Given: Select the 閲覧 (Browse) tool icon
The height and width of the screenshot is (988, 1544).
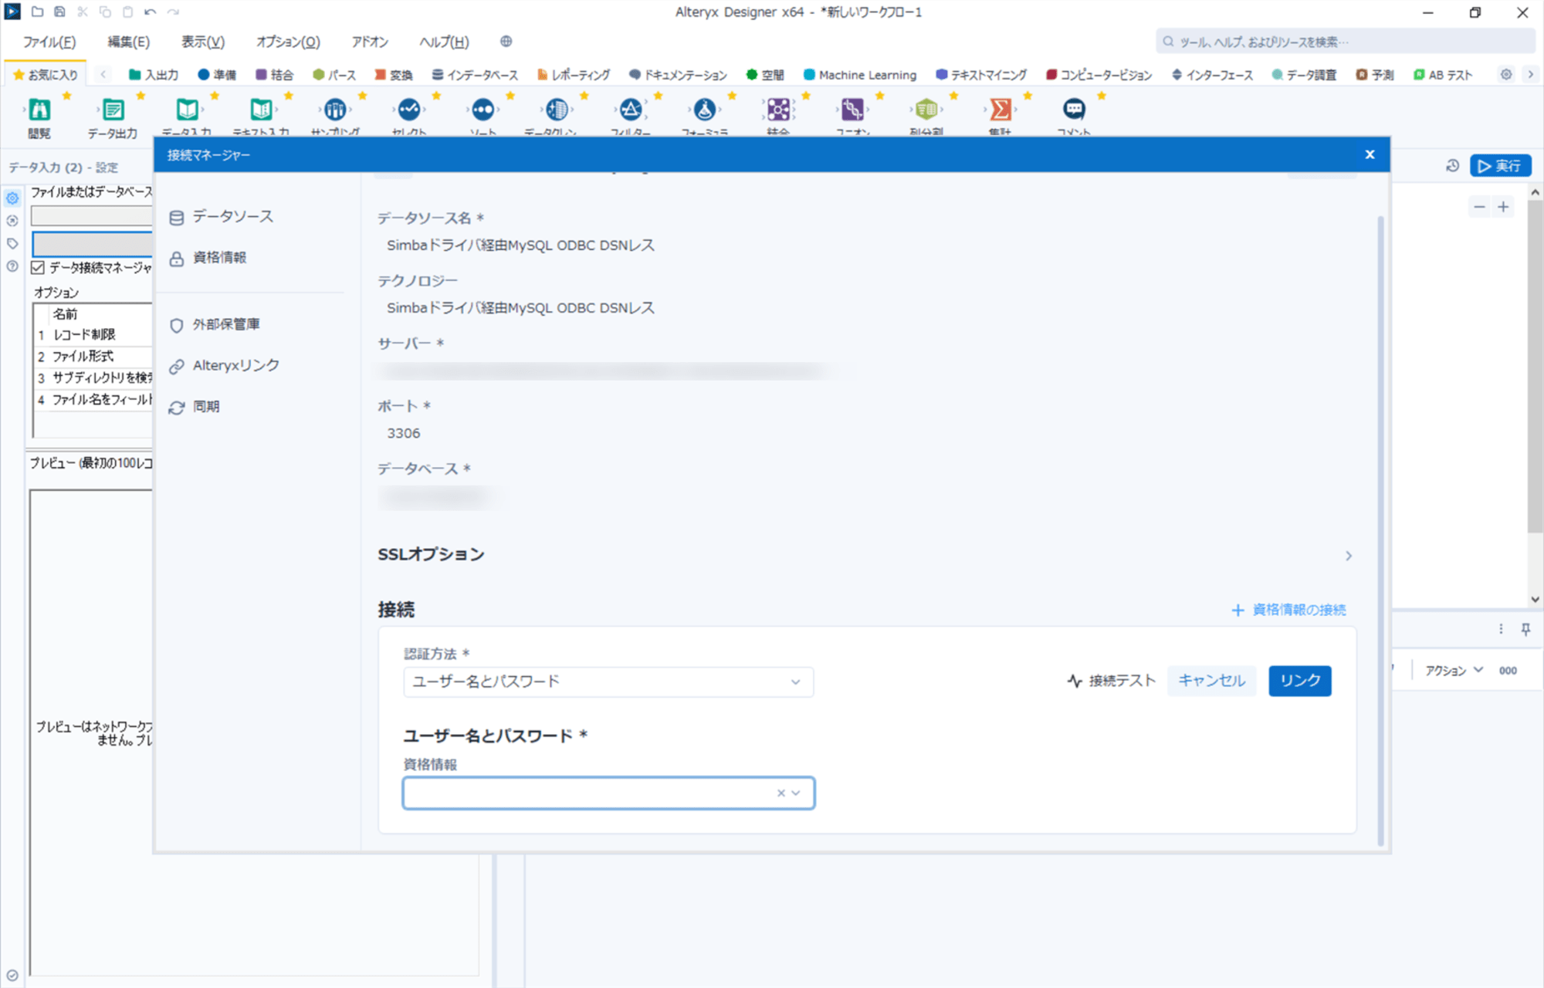Looking at the screenshot, I should [39, 110].
